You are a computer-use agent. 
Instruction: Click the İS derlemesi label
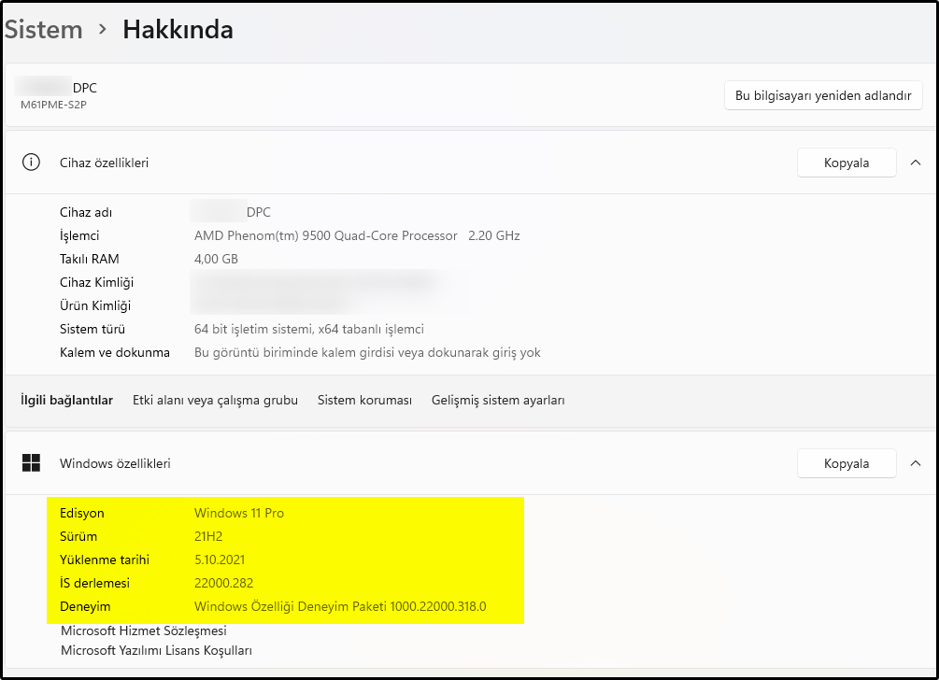coord(94,583)
